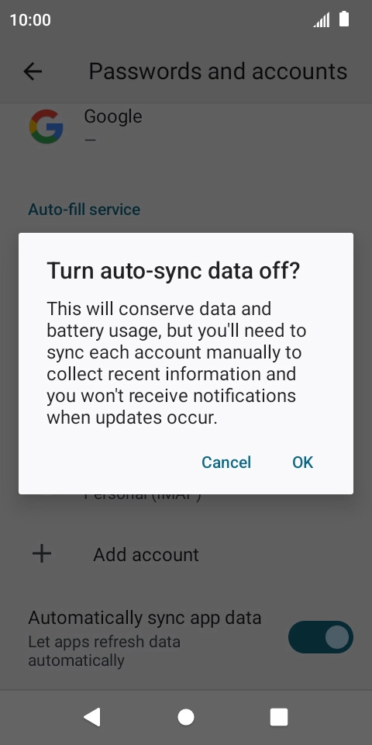Tap 'Let apps refresh data automatically' subtitle
Viewport: 372px width, 745px height.
click(105, 651)
